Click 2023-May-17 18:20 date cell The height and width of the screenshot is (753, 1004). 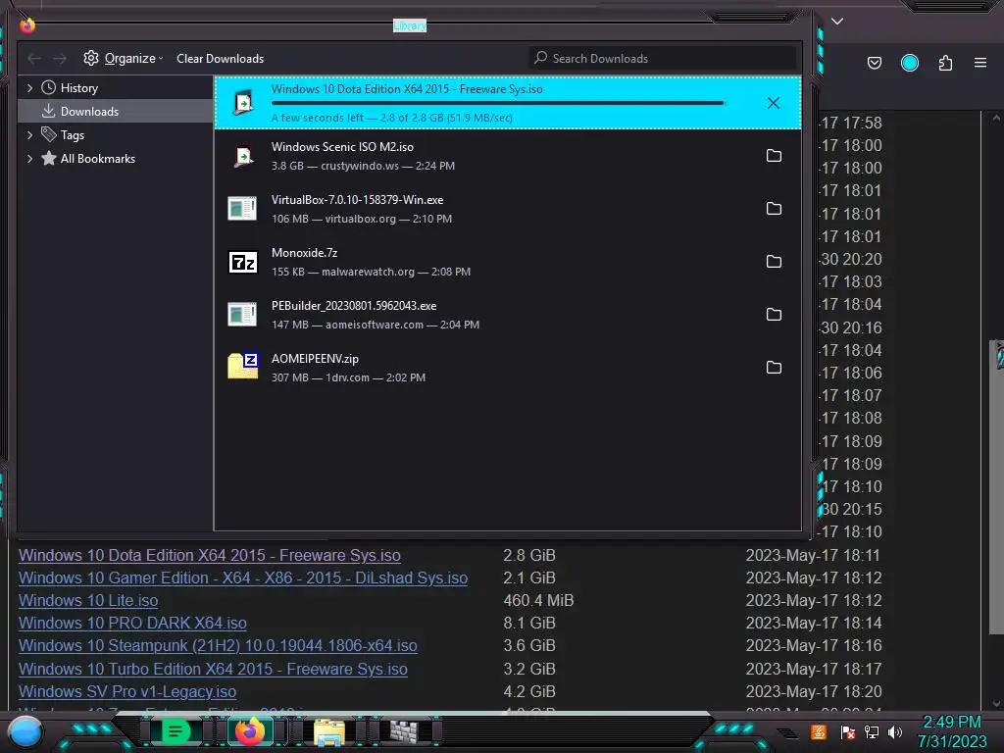pyautogui.click(x=813, y=691)
